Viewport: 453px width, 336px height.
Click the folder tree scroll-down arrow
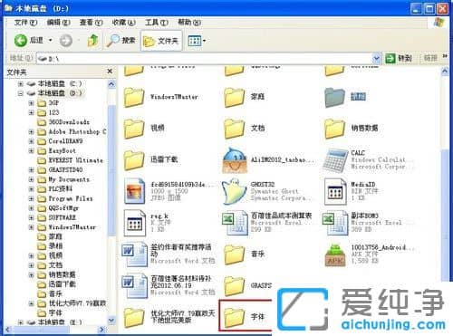(111, 320)
